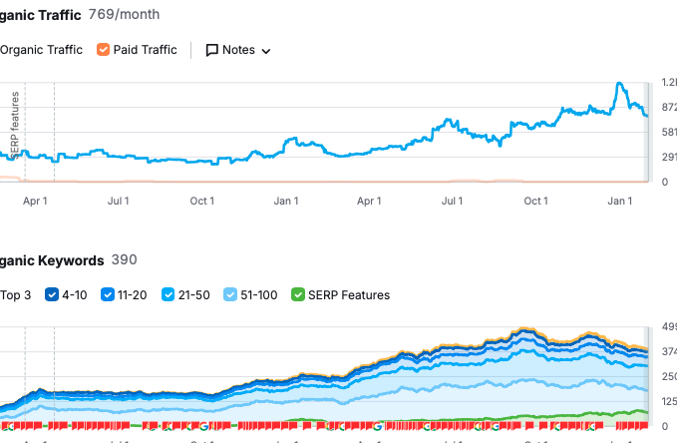Click the Organic Traffic legend label

41,50
